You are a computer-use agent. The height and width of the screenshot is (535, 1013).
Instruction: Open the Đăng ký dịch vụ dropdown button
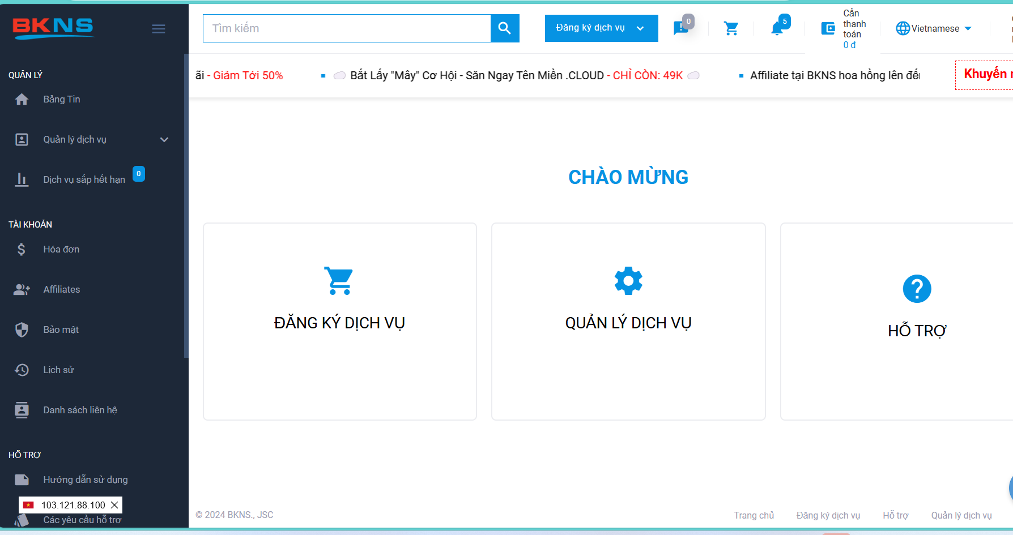tap(601, 28)
